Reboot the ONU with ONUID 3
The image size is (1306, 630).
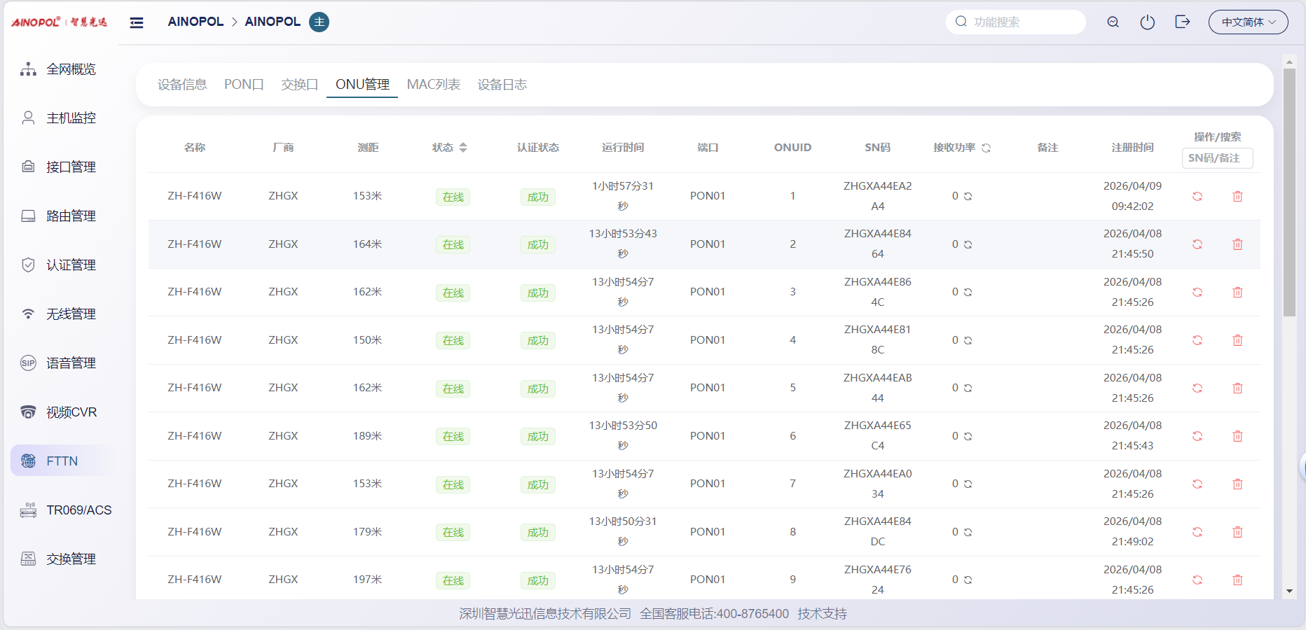(1197, 293)
